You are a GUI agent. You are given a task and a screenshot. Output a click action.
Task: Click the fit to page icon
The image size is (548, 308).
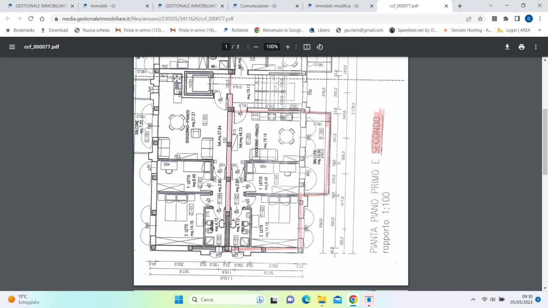tap(307, 47)
